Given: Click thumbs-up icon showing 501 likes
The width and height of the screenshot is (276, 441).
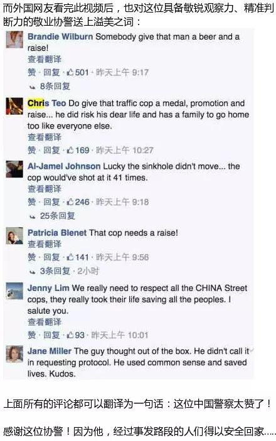Looking at the screenshot, I should 70,72.
